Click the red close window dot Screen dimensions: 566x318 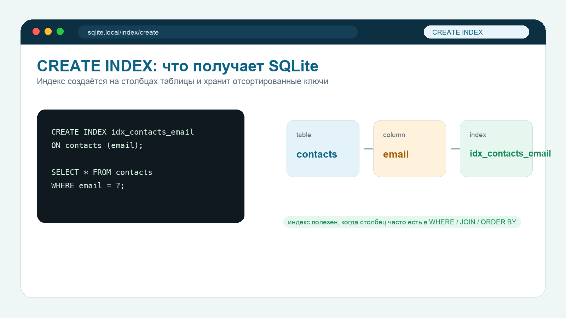[x=36, y=31]
